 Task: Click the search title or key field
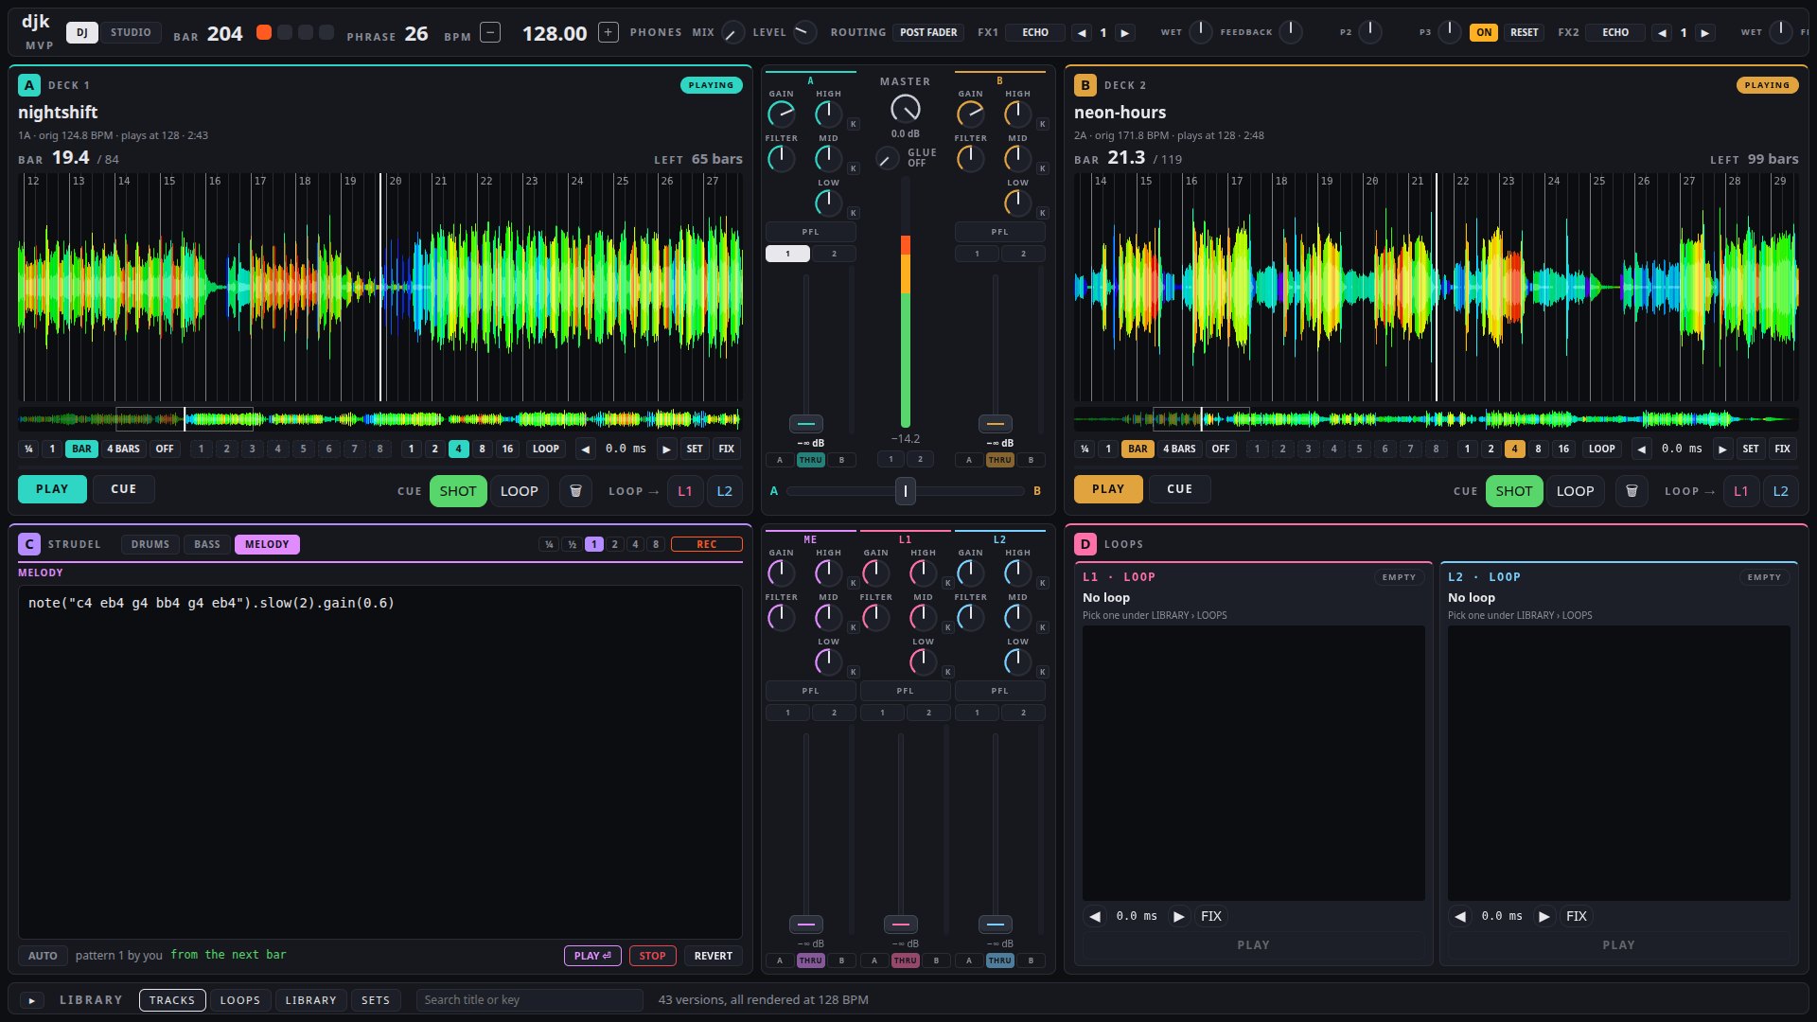tap(530, 1000)
